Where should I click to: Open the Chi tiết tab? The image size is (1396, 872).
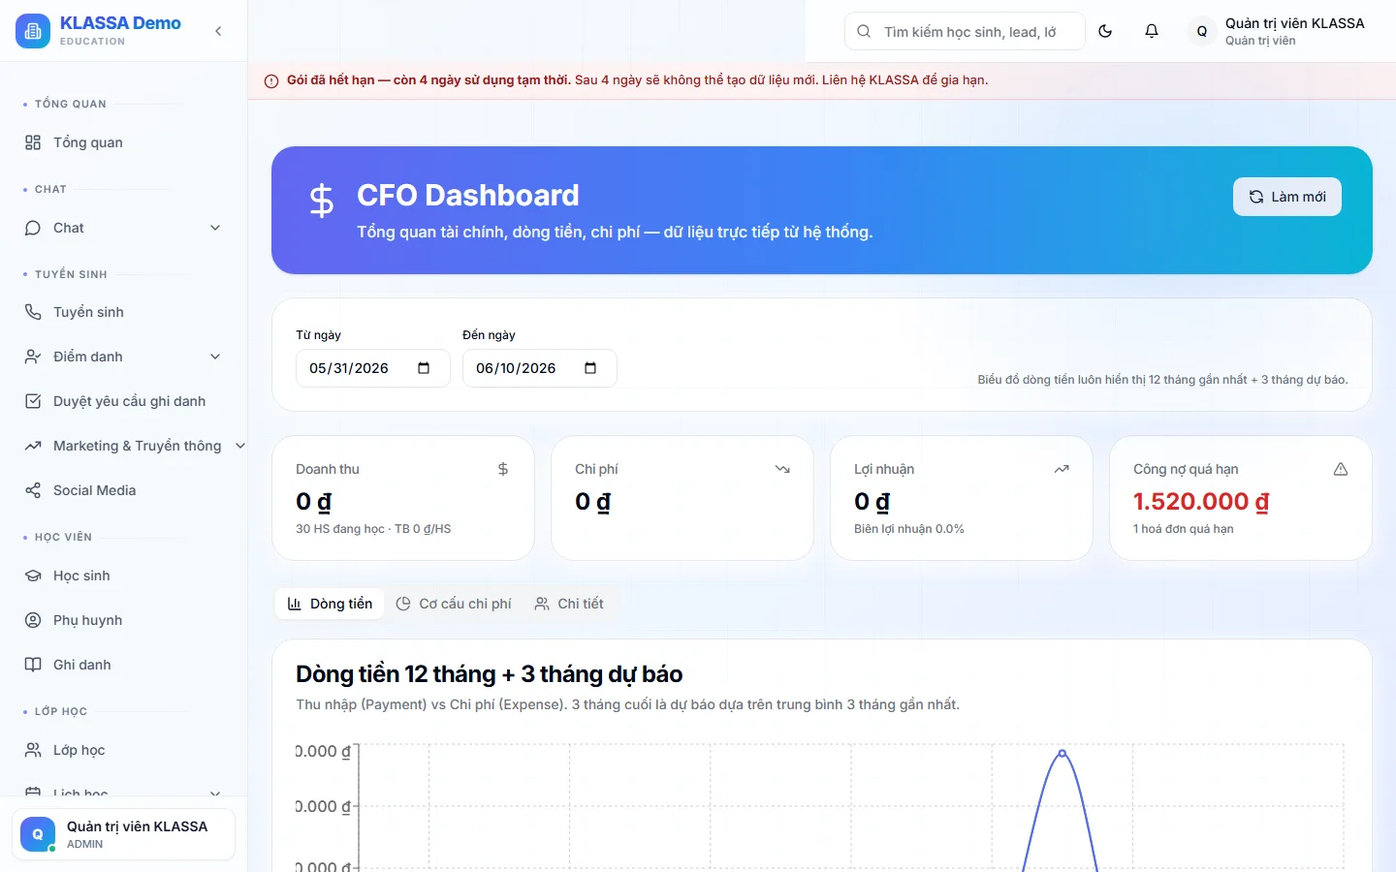(x=569, y=604)
